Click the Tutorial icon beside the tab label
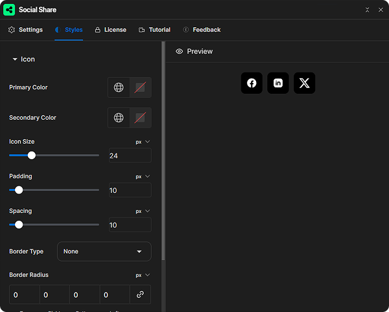 (141, 30)
